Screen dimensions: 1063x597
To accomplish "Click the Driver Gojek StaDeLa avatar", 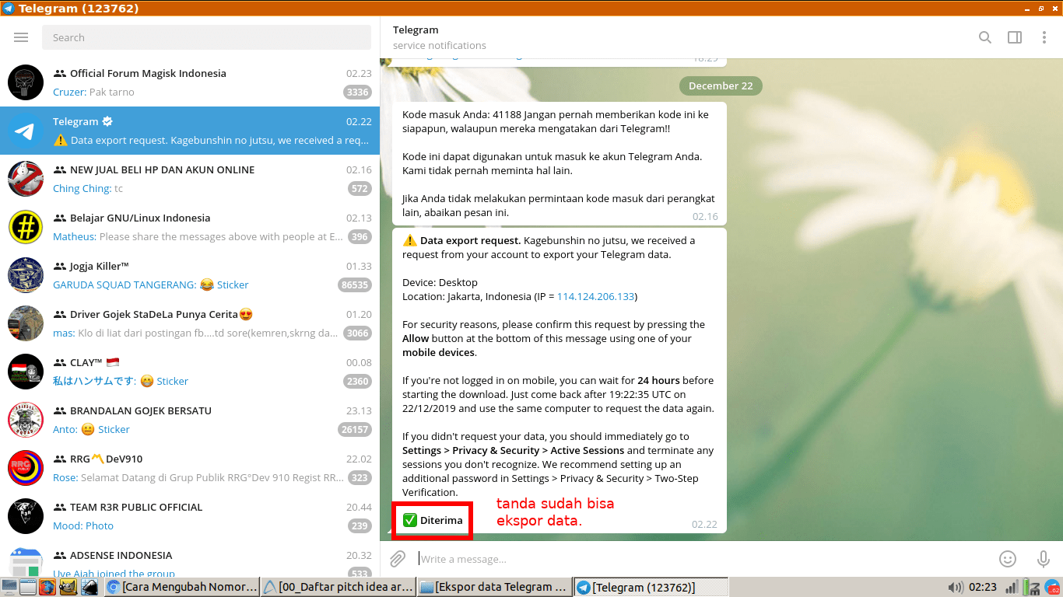I will click(x=26, y=323).
